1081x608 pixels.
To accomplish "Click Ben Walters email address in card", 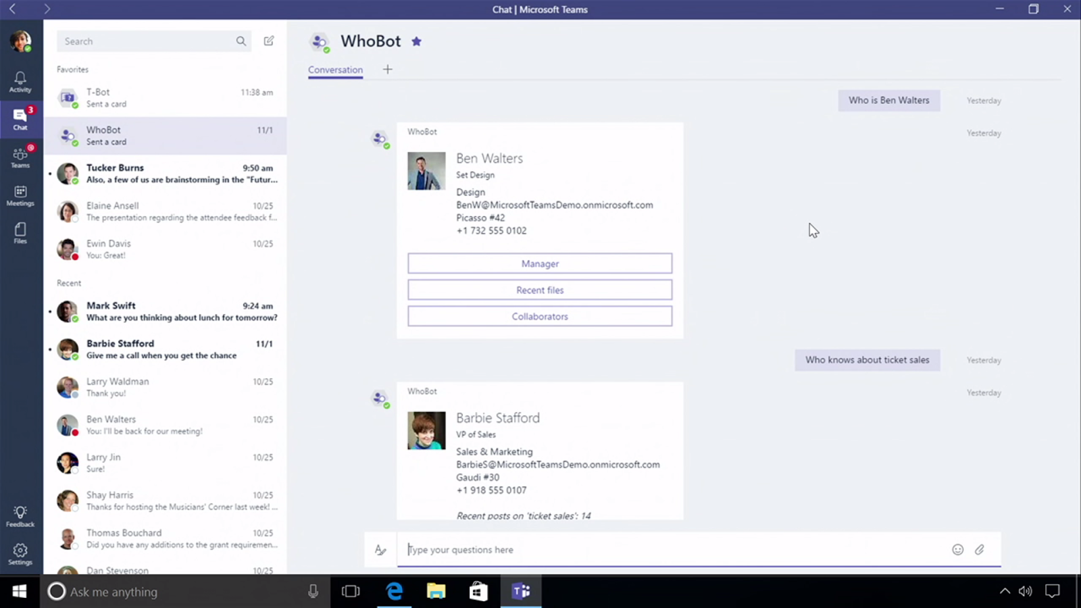I will coord(555,205).
